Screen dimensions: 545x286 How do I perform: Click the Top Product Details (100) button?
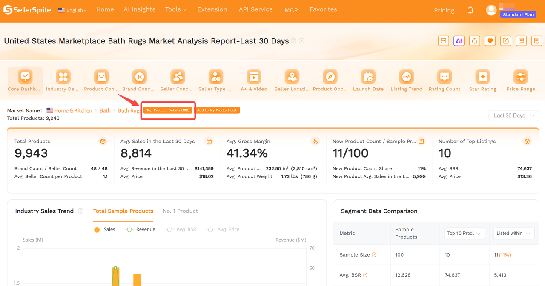coord(168,110)
